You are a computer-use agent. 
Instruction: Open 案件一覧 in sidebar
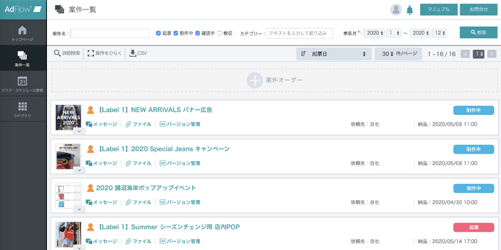(x=23, y=58)
